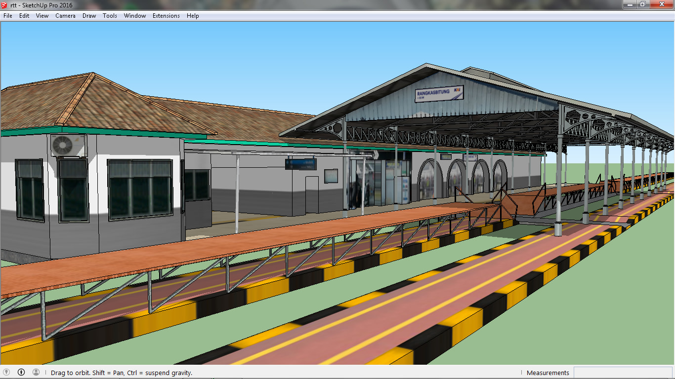675x379 pixels.
Task: Open the Extensions menu
Action: pos(166,16)
